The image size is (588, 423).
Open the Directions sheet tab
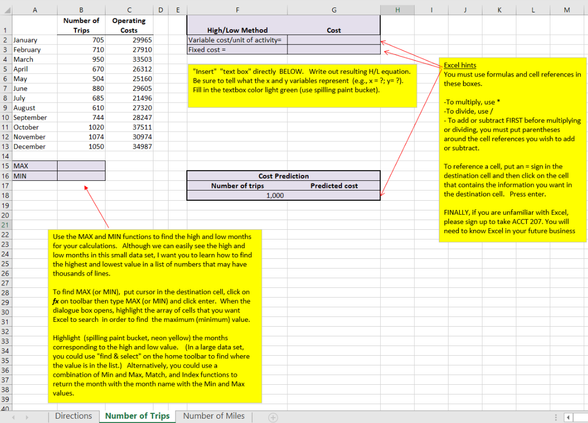coord(73,416)
